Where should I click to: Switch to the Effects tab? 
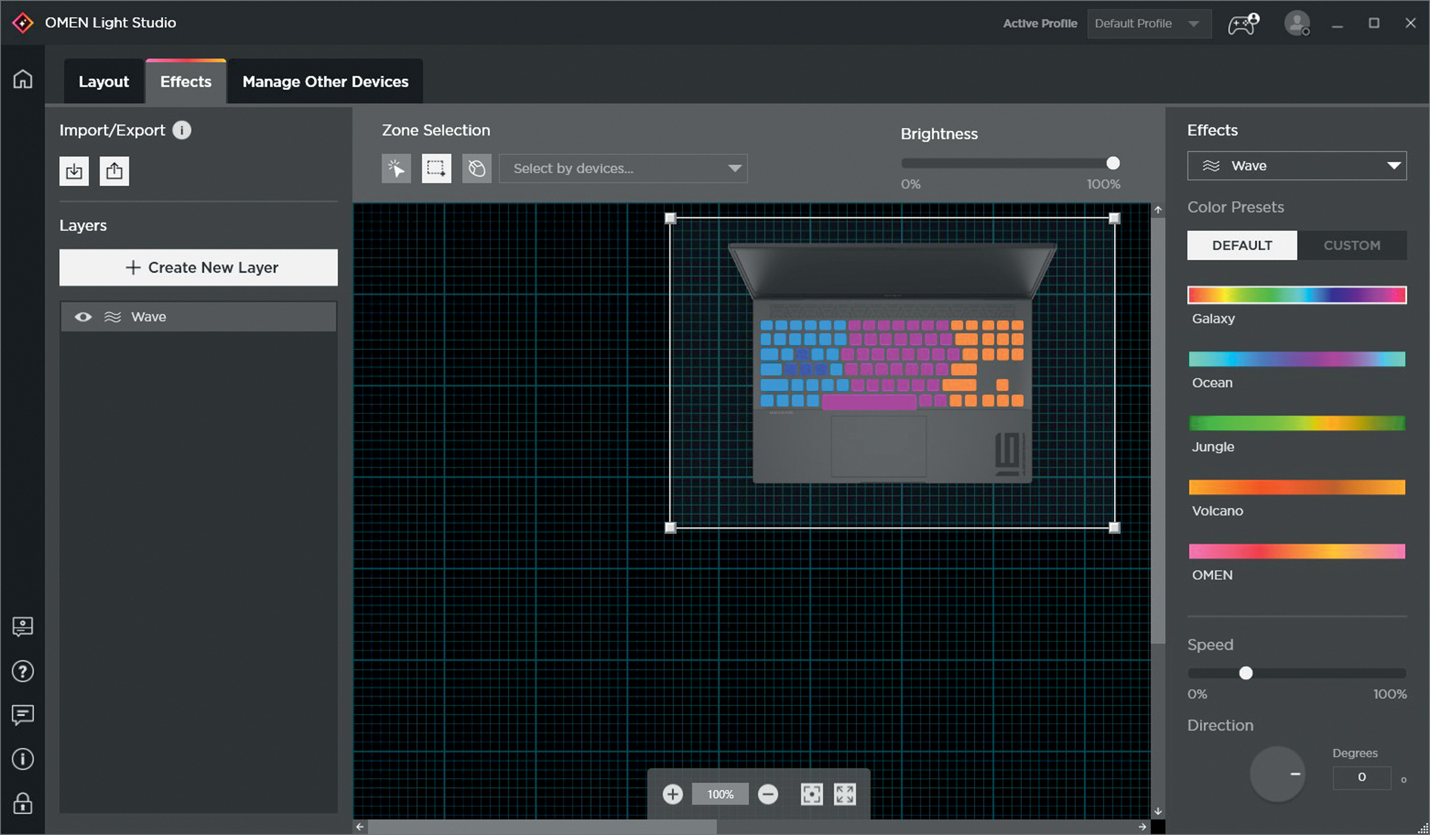click(186, 82)
